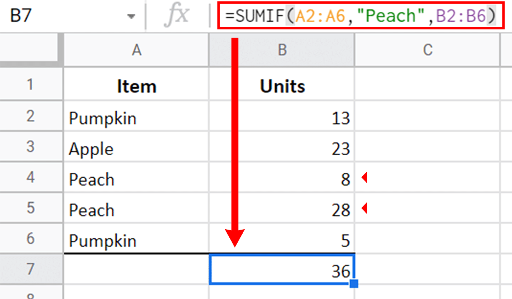
Task: Click the result cell showing 36
Action: point(282,270)
